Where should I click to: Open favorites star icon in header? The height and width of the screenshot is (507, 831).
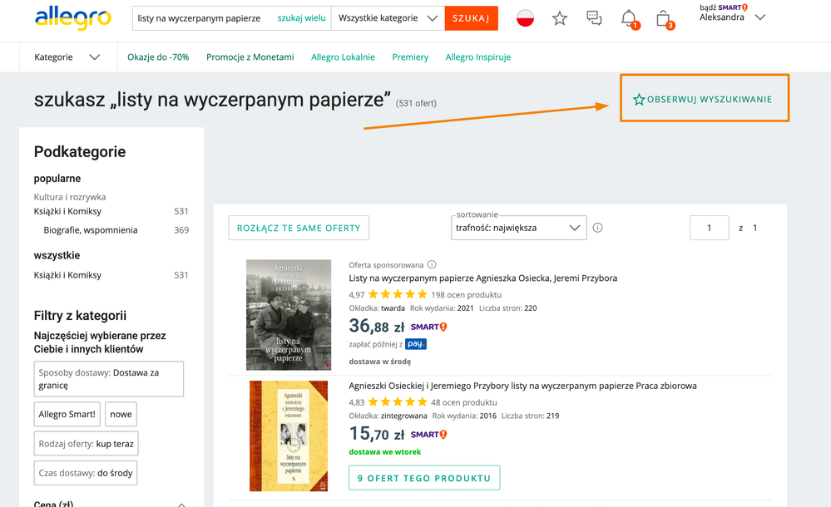tap(560, 18)
